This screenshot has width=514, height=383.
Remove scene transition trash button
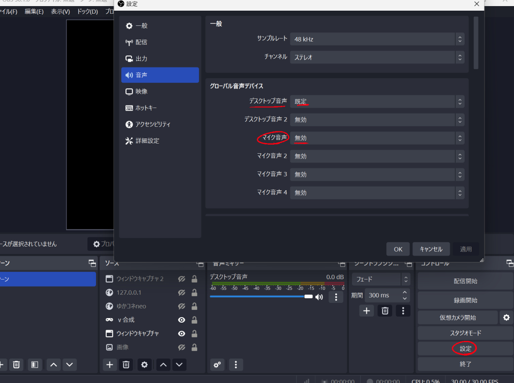385,310
